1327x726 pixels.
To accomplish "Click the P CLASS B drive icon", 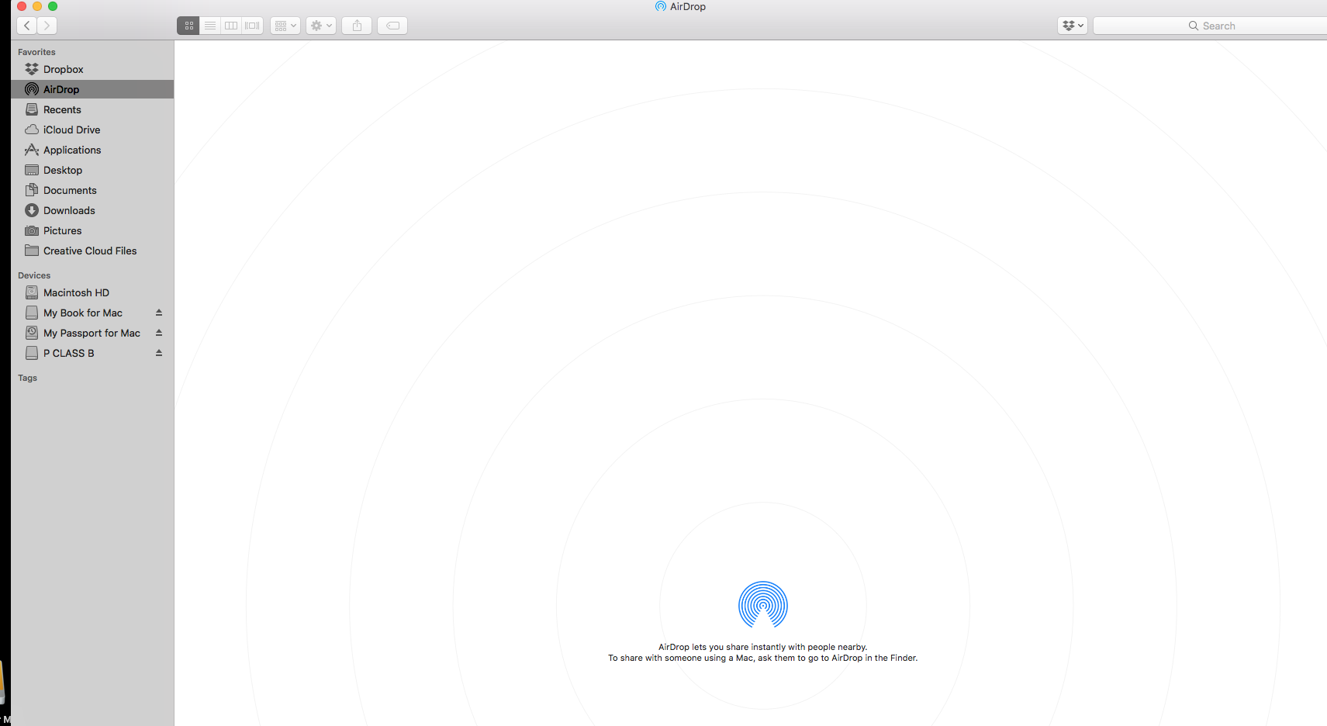I will 32,353.
